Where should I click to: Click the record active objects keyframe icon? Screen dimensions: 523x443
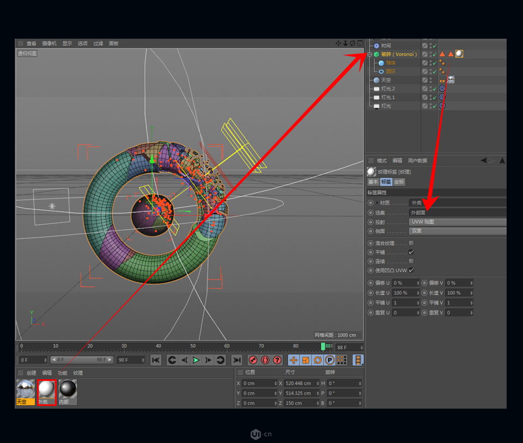[x=253, y=360]
